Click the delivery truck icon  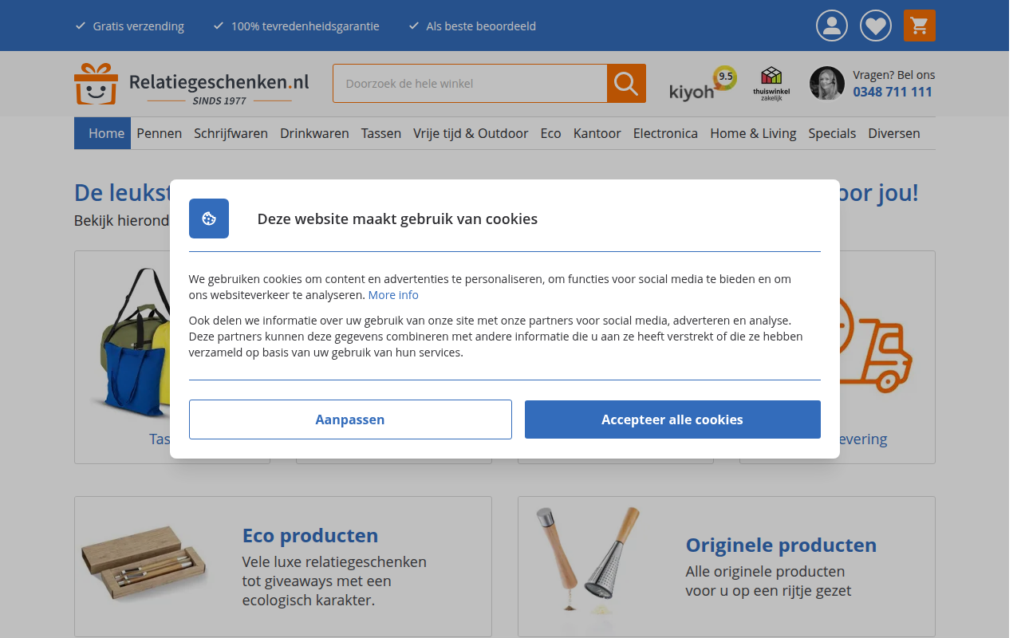click(x=876, y=345)
